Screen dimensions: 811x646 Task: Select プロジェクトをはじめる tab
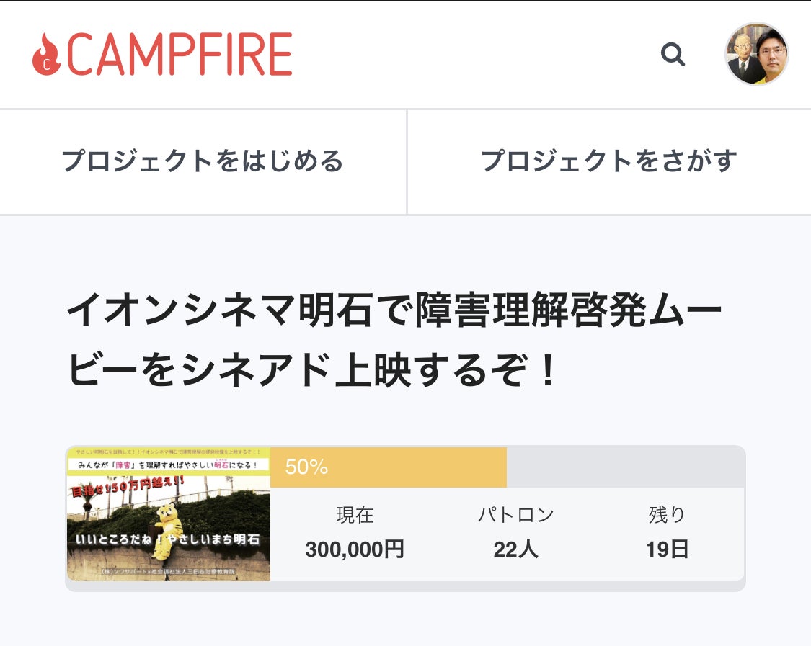point(203,161)
